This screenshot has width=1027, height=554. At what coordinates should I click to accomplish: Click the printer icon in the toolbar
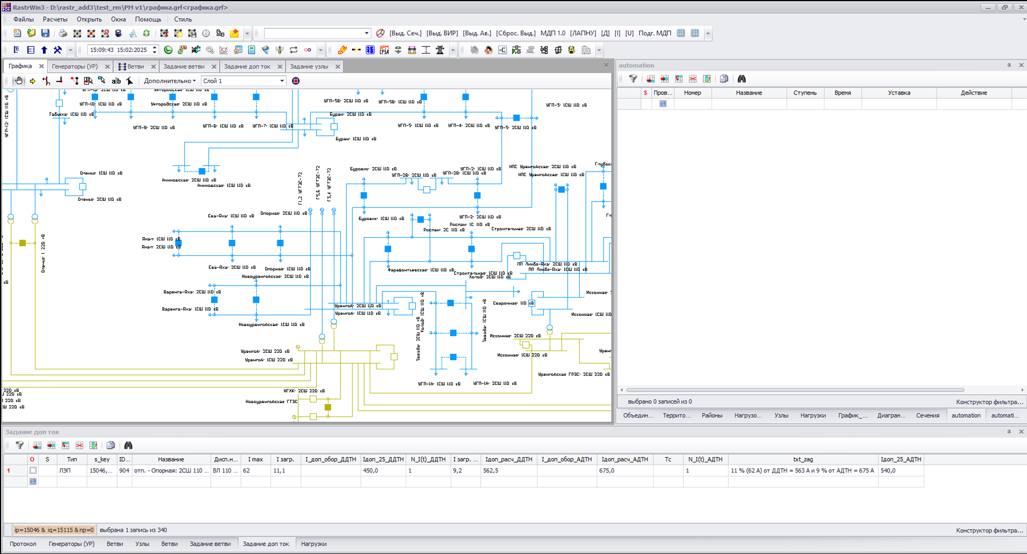tap(63, 33)
